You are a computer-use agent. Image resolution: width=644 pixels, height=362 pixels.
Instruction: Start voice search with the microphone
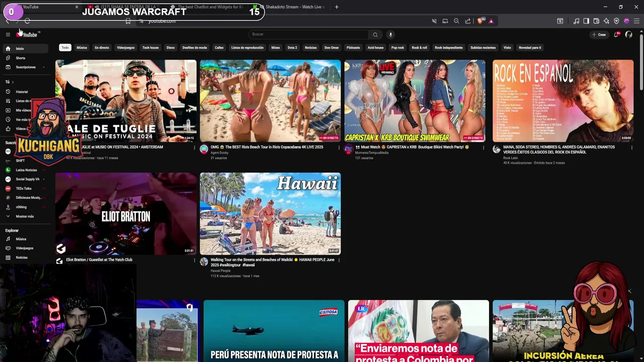(x=390, y=35)
